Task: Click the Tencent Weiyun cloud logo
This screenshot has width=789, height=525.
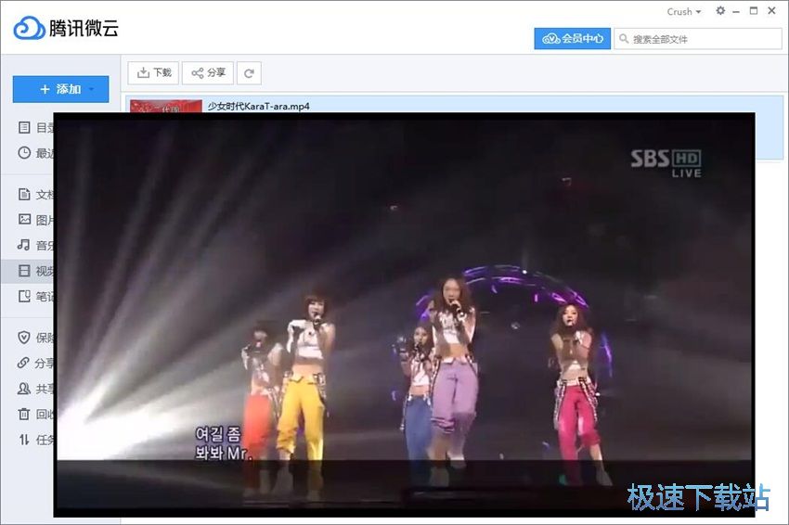Action: click(x=29, y=28)
